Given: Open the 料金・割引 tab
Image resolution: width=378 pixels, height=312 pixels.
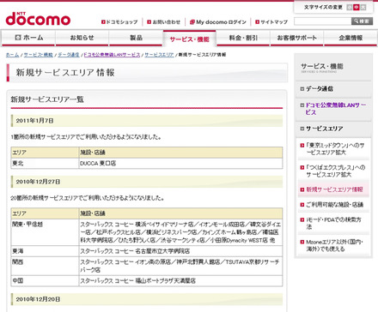Looking at the screenshot, I should pos(243,38).
